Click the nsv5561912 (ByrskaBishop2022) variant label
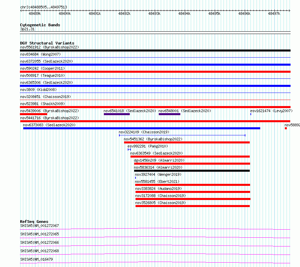 [x=50, y=47]
